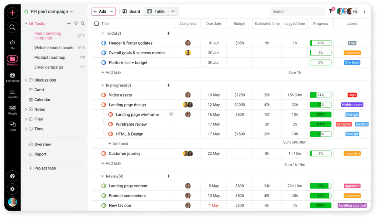Open the three-dot options menu top right
The width and height of the screenshot is (378, 218).
364,11
